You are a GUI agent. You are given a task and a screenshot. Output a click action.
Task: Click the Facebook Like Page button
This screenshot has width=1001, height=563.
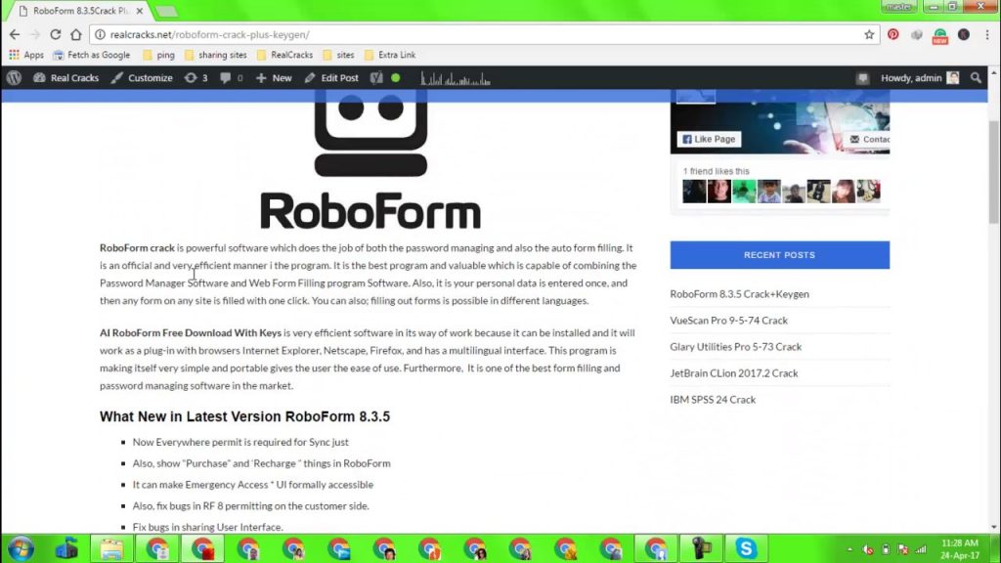pos(707,139)
